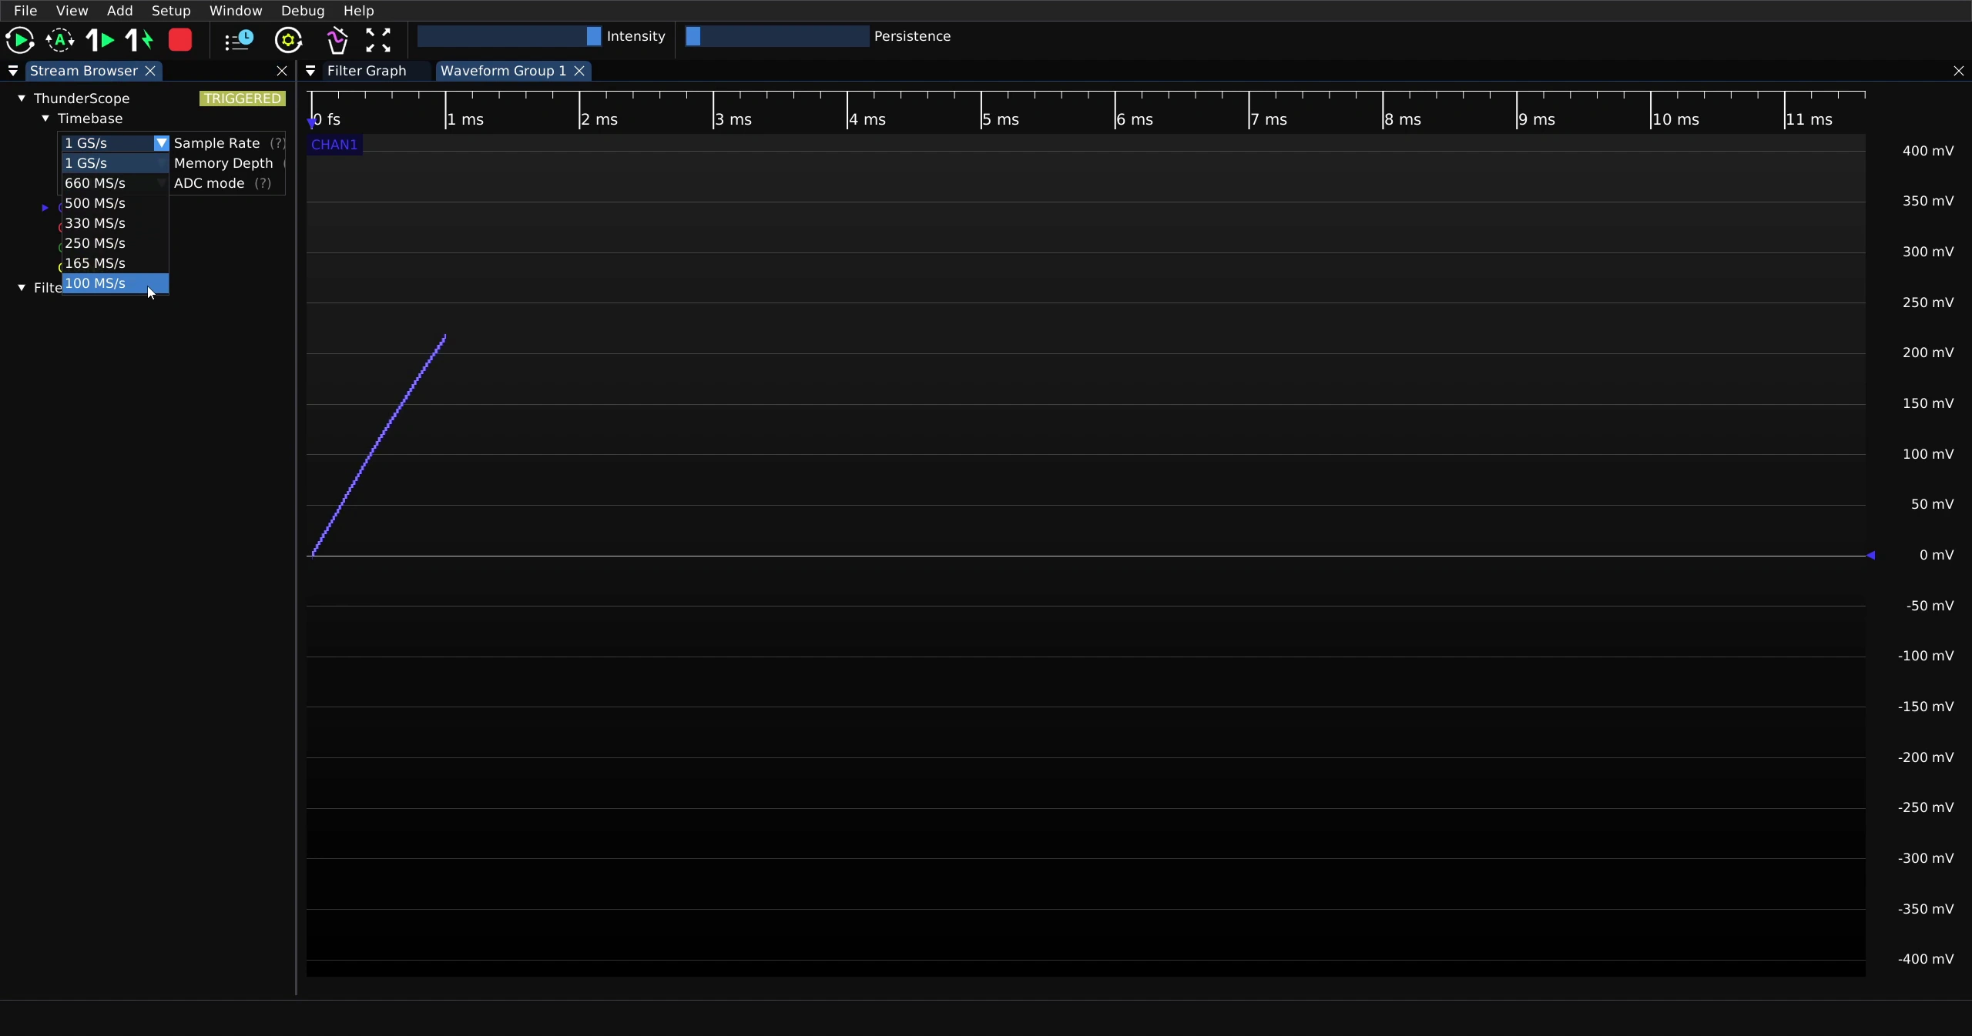1972x1036 pixels.
Task: Open the Filter Graph dock menu icon
Action: 310,71
